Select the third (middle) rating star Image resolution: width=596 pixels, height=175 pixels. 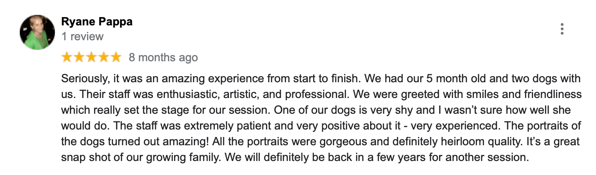point(91,57)
